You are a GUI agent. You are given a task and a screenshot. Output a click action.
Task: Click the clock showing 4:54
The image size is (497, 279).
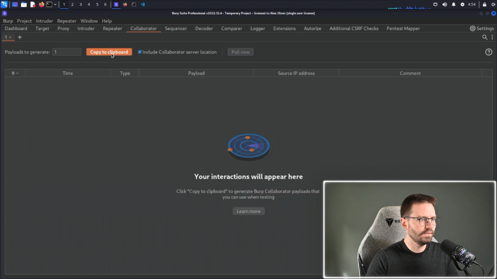coord(472,4)
